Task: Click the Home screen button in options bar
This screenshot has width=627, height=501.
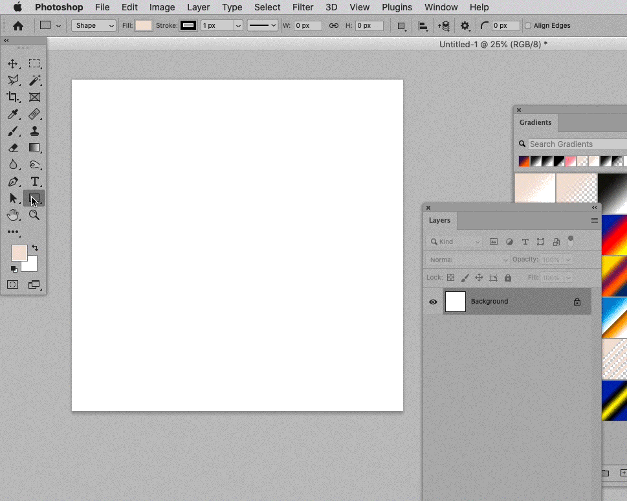Action: pos(17,25)
